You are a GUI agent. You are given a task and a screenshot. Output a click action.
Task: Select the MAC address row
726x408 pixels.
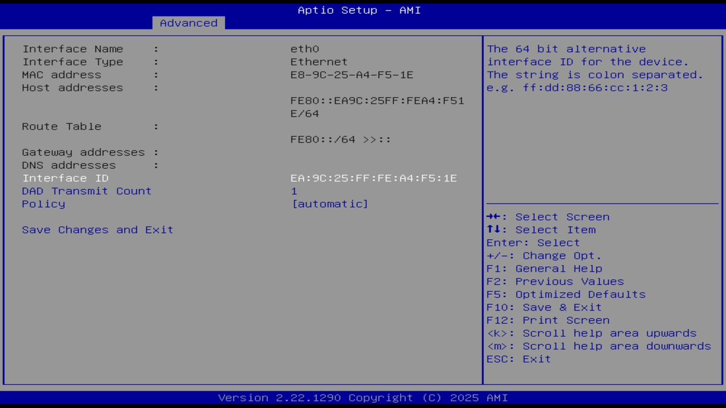pos(61,75)
